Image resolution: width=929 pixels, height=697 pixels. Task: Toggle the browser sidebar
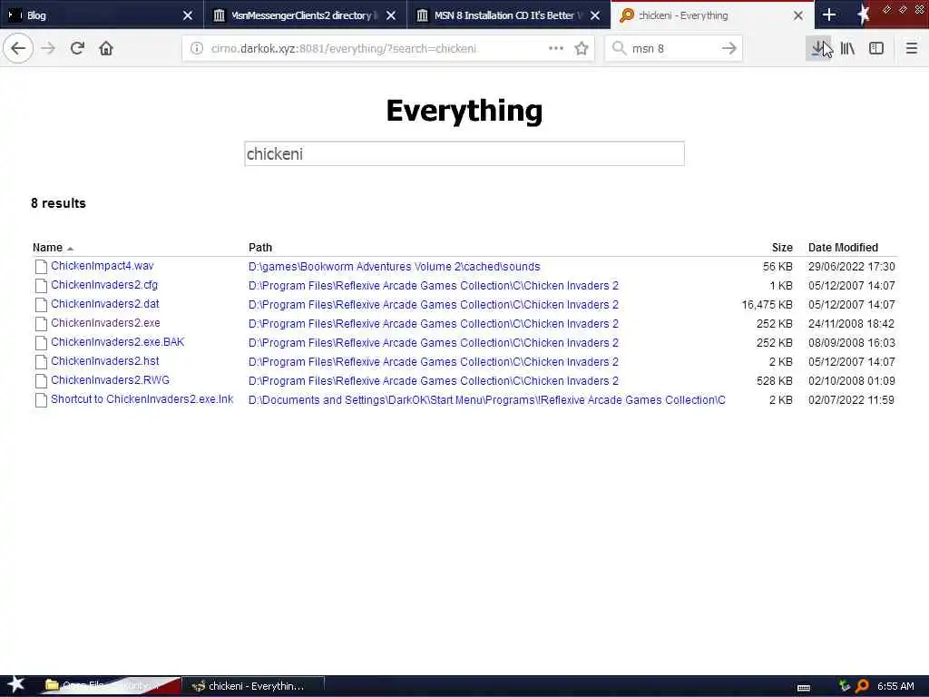[x=876, y=48]
